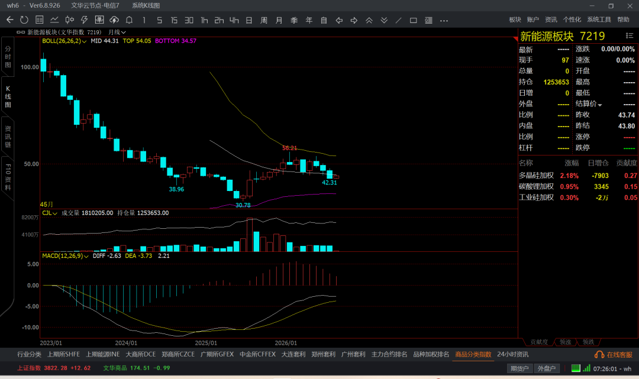Open the 板块 menu
The width and height of the screenshot is (639, 379).
[x=515, y=20]
